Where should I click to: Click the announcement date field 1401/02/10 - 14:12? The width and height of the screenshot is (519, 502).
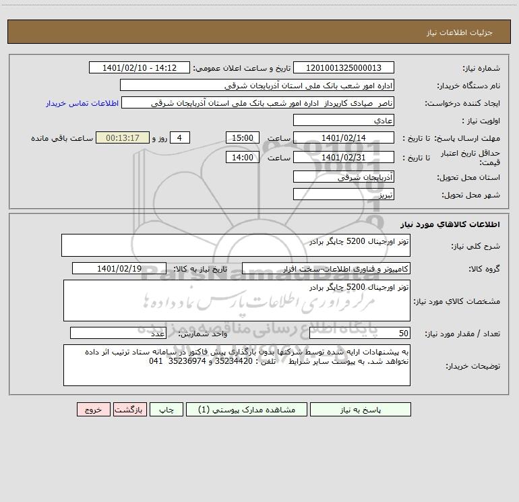click(x=140, y=67)
